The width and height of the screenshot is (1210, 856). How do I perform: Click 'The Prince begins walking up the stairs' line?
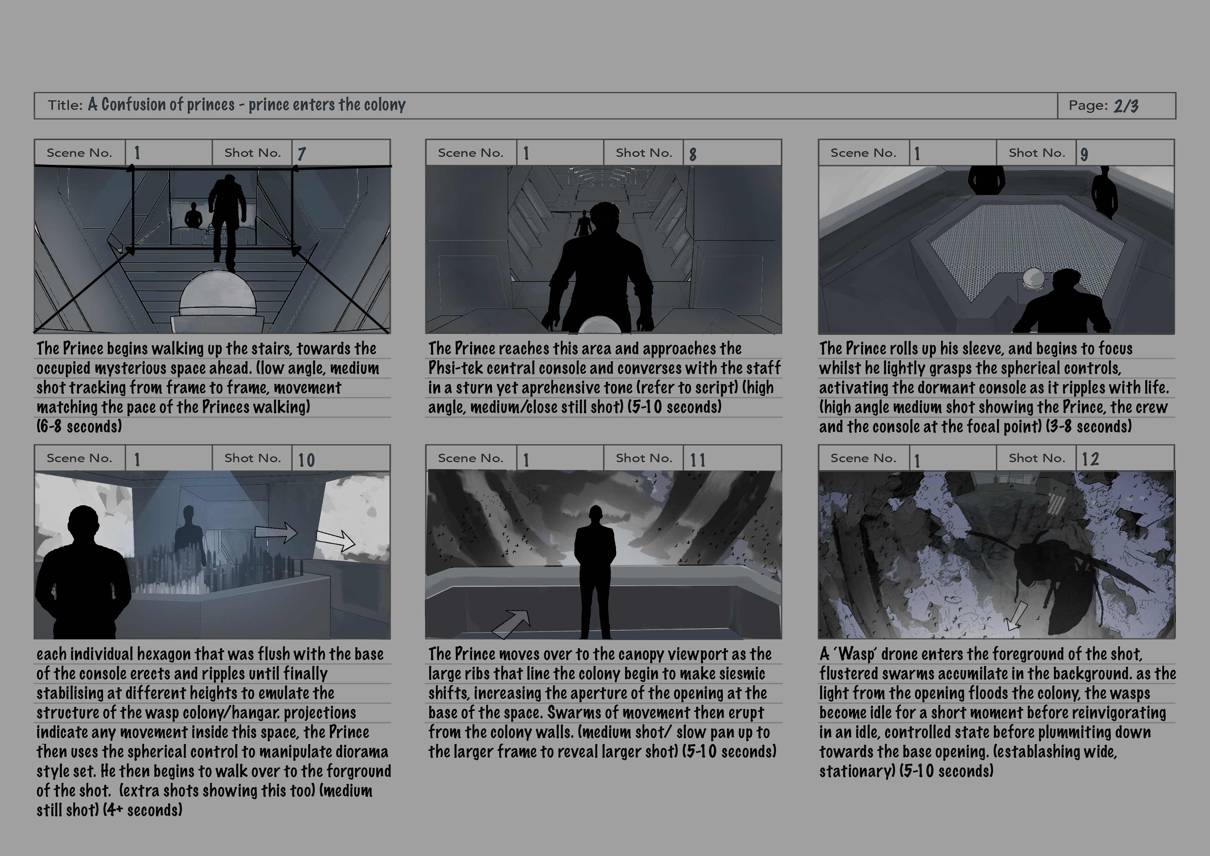point(207,349)
